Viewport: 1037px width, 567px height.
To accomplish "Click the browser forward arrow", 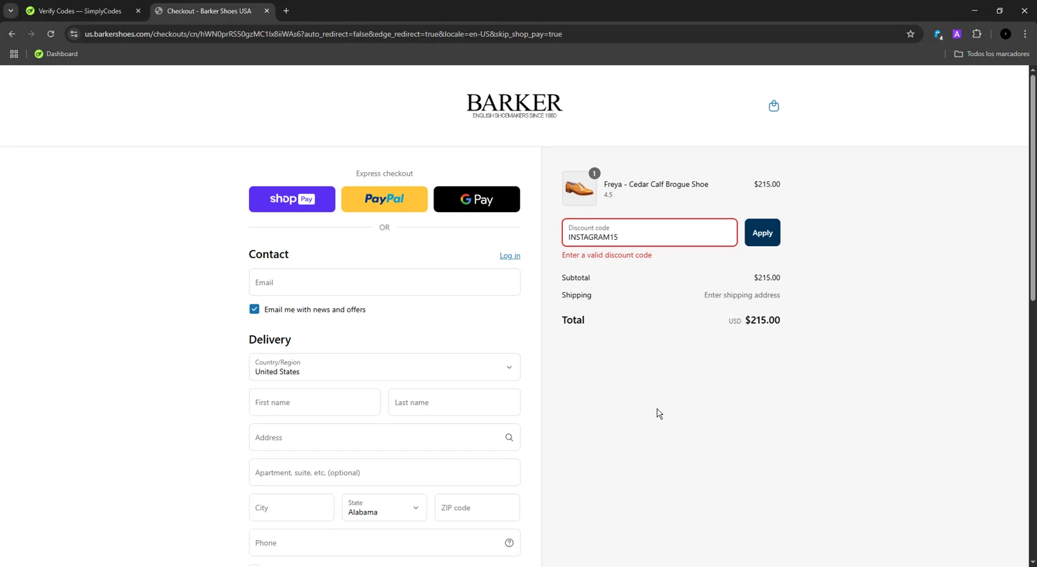I will 31,34.
